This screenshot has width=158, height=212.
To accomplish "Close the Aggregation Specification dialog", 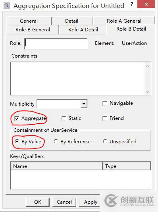I will click(146, 4).
